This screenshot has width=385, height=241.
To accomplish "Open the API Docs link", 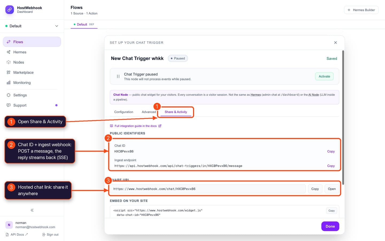I will (x=17, y=235).
